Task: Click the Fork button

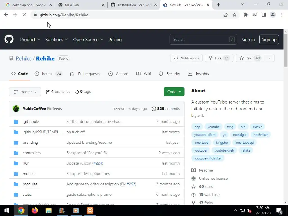Action: click(219, 58)
